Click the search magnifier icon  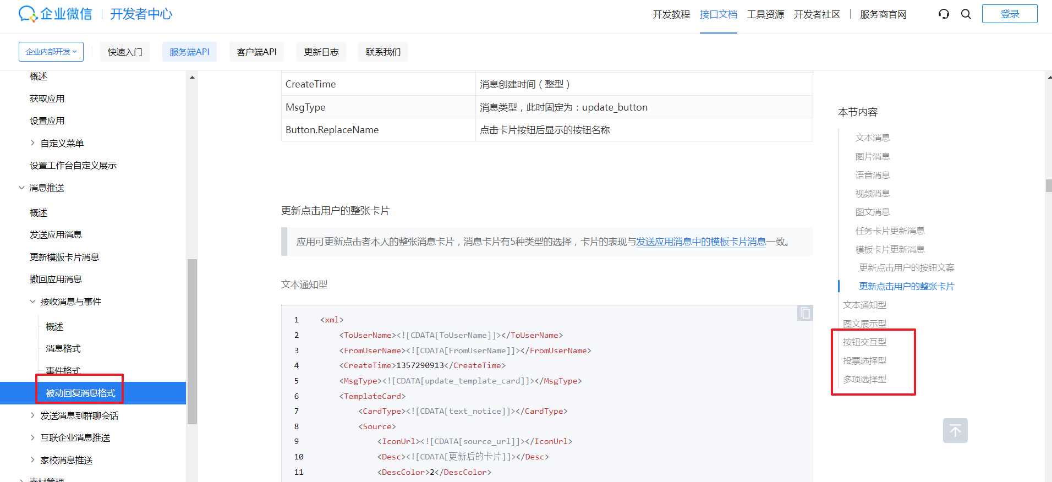966,14
